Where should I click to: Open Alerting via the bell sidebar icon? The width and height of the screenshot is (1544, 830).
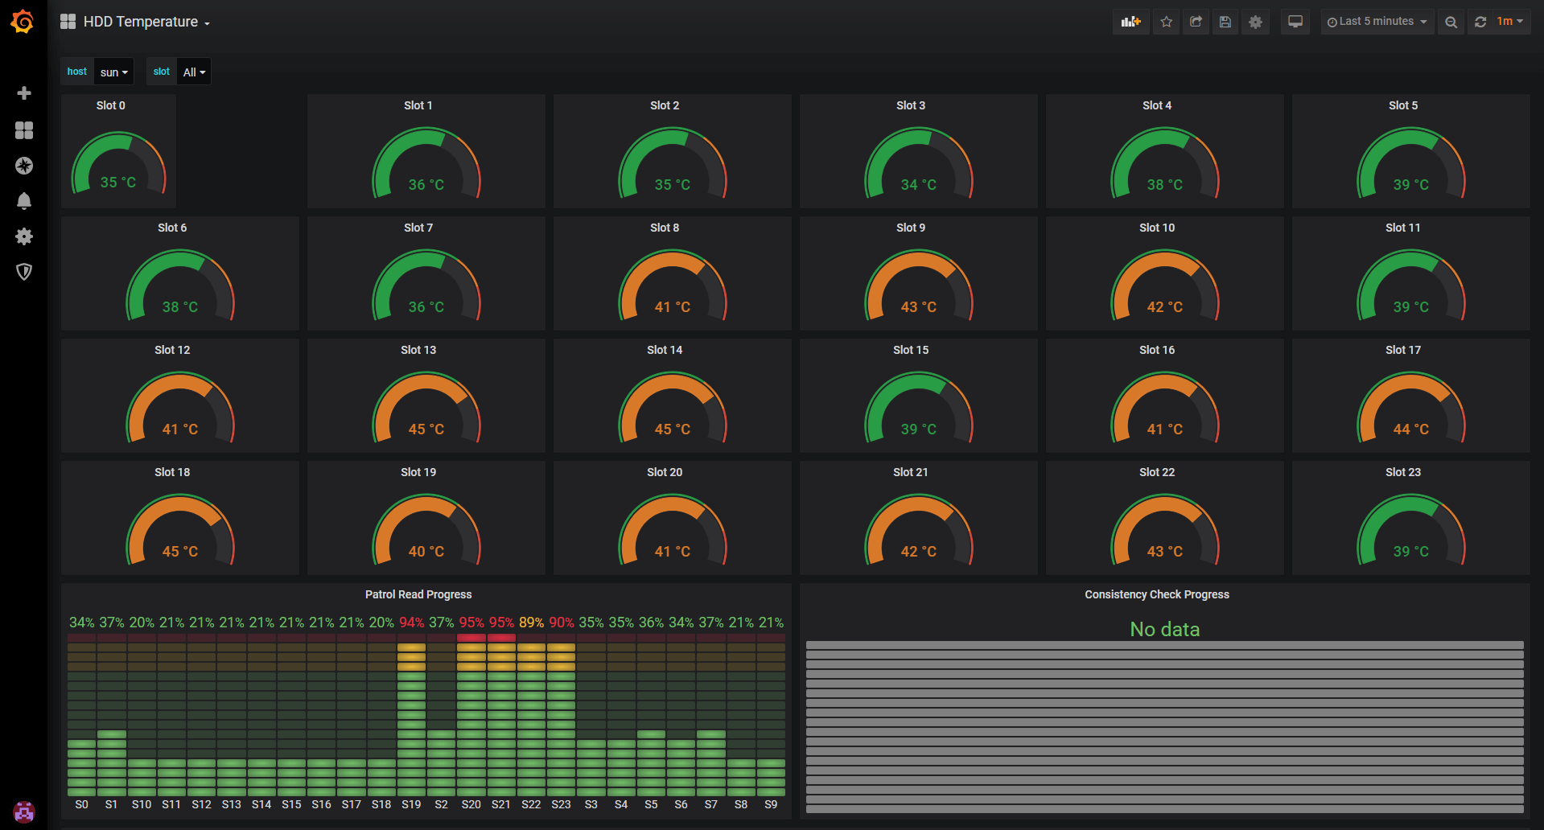[x=24, y=201]
